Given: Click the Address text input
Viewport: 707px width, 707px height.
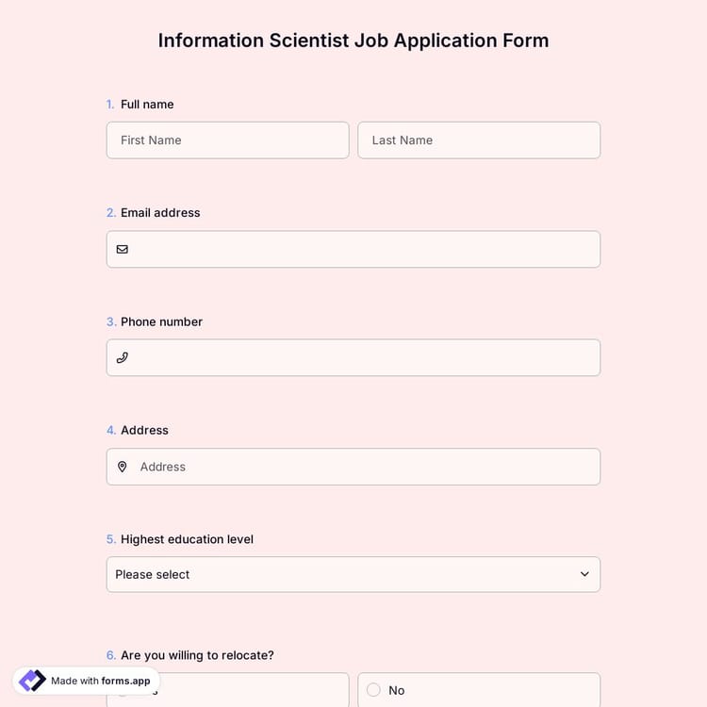Looking at the screenshot, I should (363, 467).
